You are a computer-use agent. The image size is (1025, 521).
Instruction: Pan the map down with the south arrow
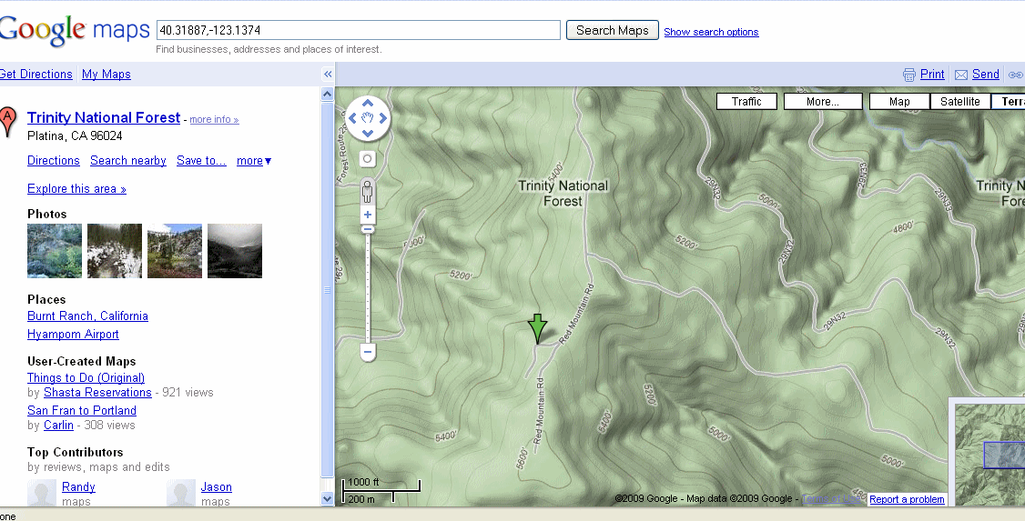(368, 134)
